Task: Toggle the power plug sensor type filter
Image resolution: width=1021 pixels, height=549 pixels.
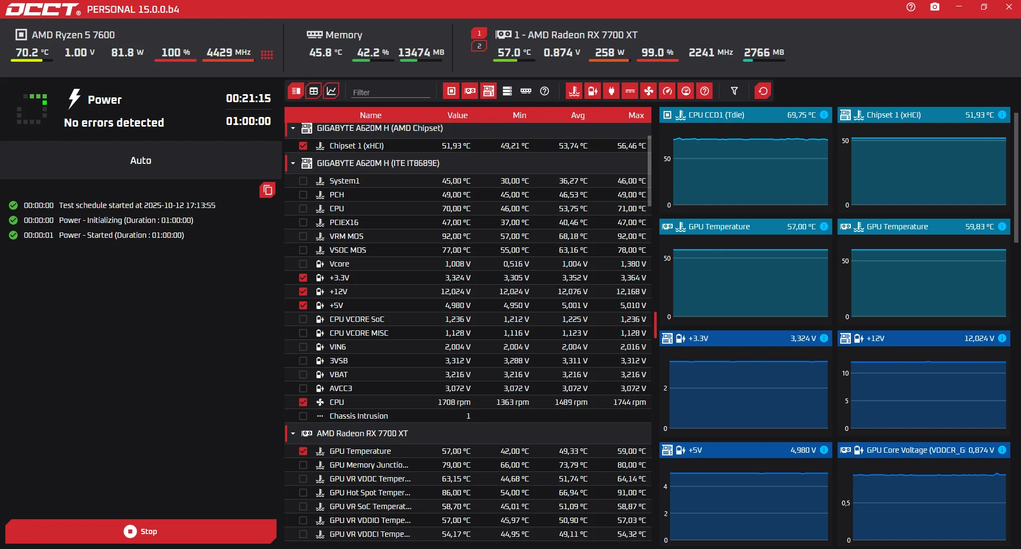Action: (612, 91)
